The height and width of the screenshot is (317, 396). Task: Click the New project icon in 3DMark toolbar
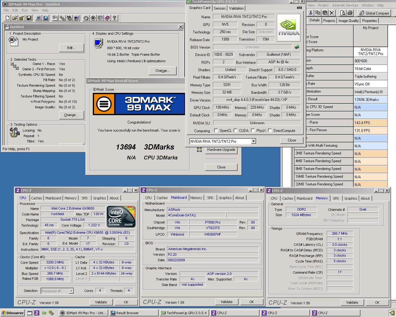[8, 18]
